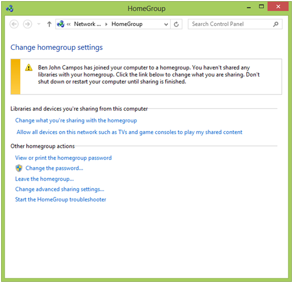Select the Network breadcrumb segment
Image resolution: width=293 pixels, height=283 pixels.
click(87, 24)
